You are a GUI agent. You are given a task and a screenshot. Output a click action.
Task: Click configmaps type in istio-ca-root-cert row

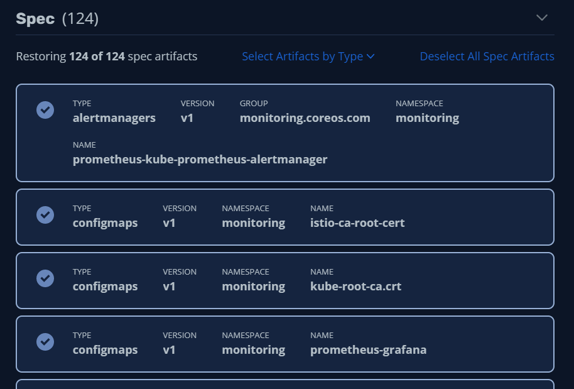click(105, 222)
